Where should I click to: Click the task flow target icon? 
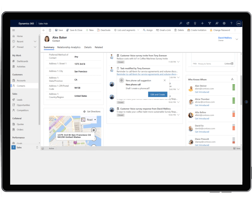click(x=188, y=23)
